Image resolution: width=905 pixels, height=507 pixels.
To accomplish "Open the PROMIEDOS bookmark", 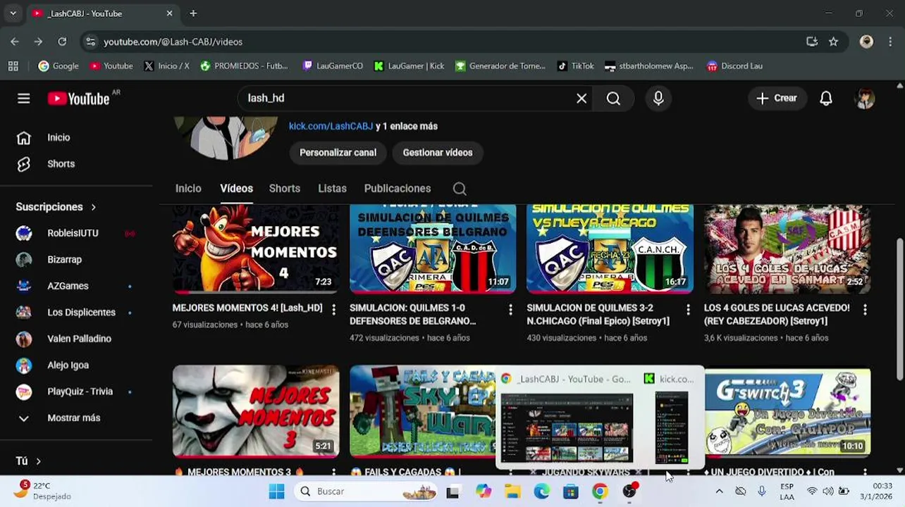I will coord(244,66).
